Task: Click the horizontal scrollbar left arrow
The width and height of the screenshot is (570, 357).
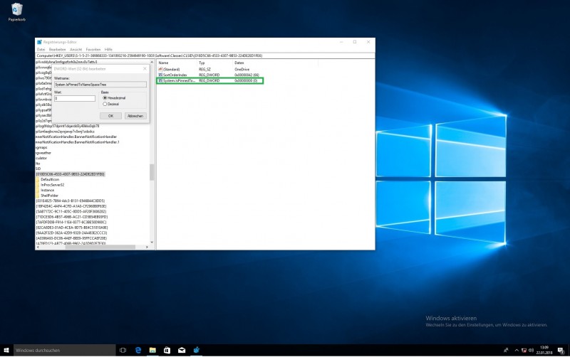Action: point(38,247)
